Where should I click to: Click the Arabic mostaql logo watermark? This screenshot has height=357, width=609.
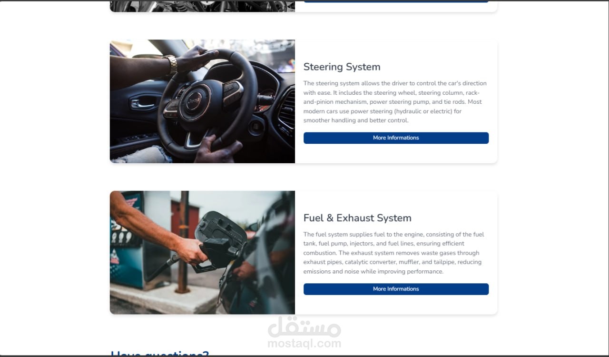point(304,327)
